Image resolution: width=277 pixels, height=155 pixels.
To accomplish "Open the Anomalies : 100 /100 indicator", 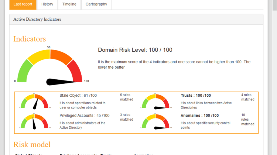I will tap(199, 116).
